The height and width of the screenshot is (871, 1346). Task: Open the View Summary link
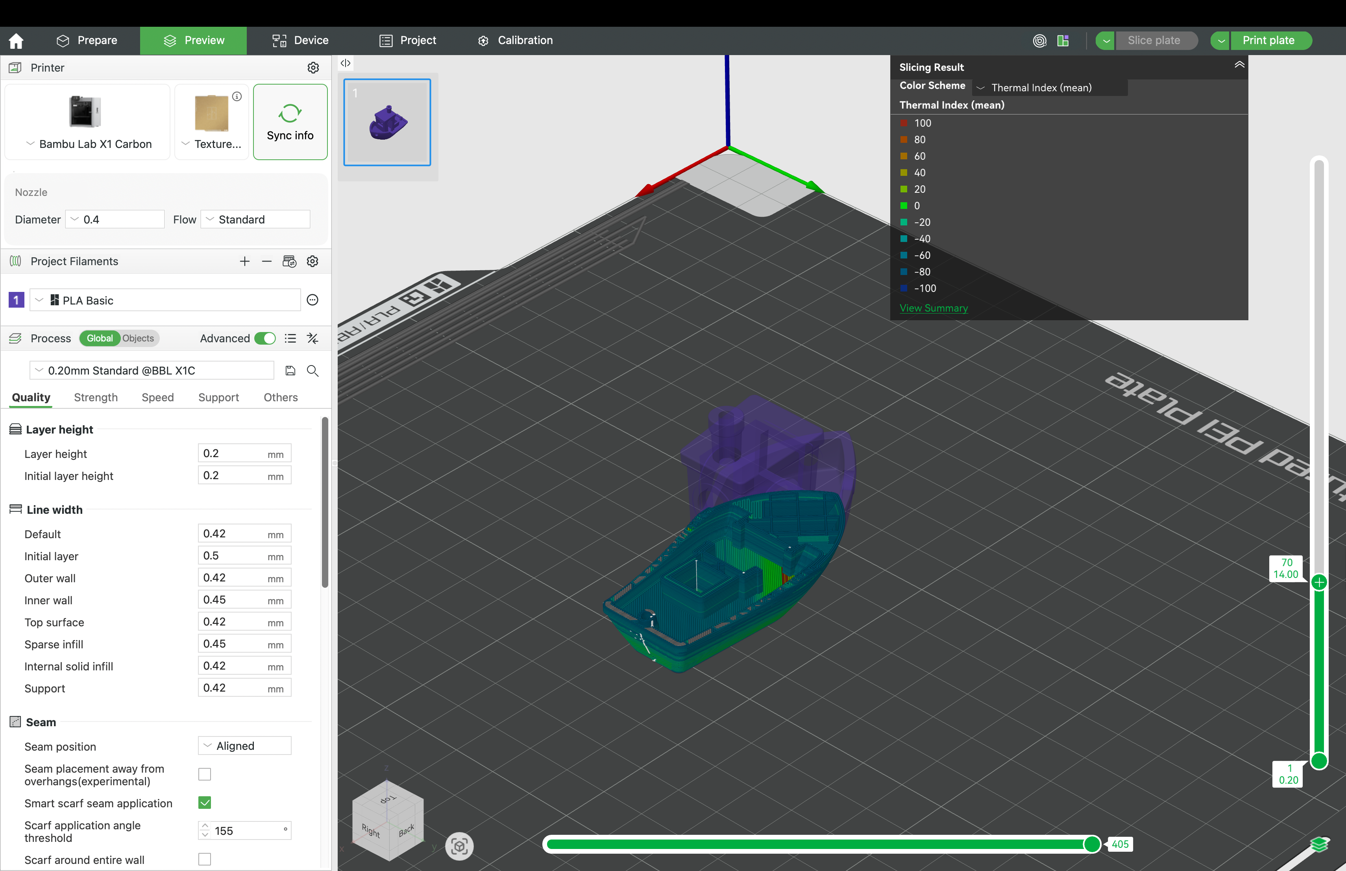click(x=933, y=308)
